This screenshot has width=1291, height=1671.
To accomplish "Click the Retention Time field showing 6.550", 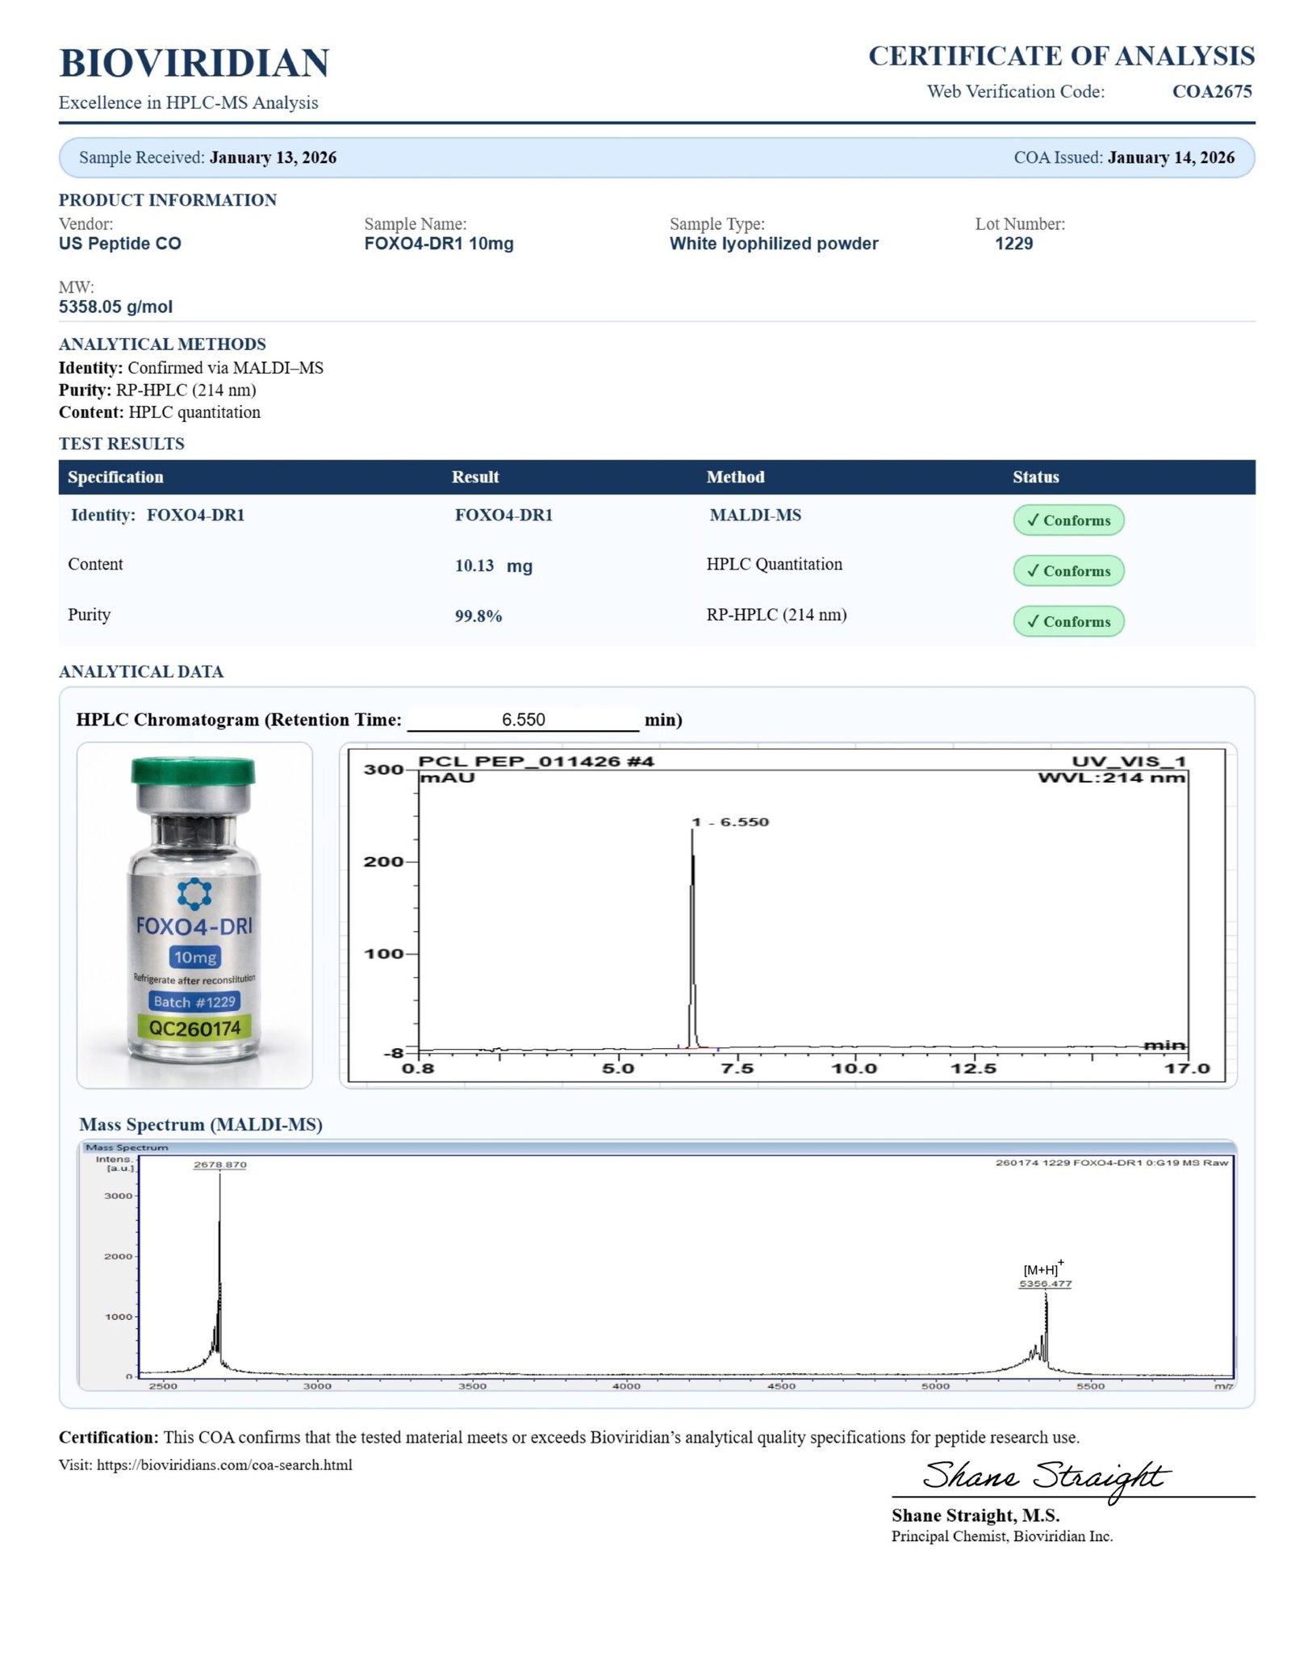I will (523, 719).
